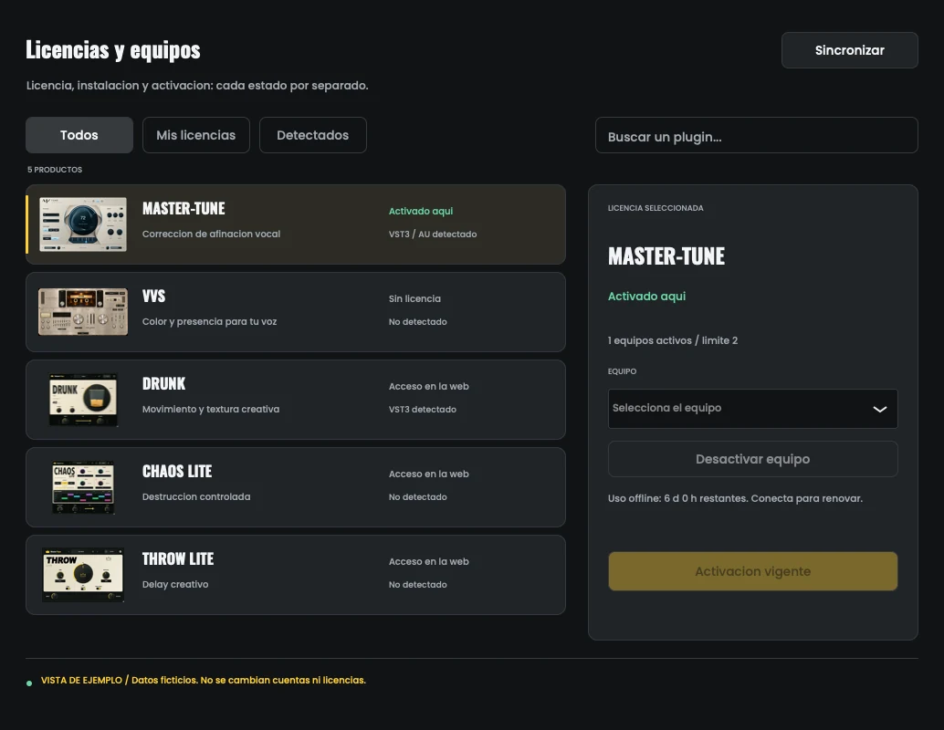This screenshot has height=730, width=944.
Task: Click the green status dot in the footer
Action: point(29,683)
